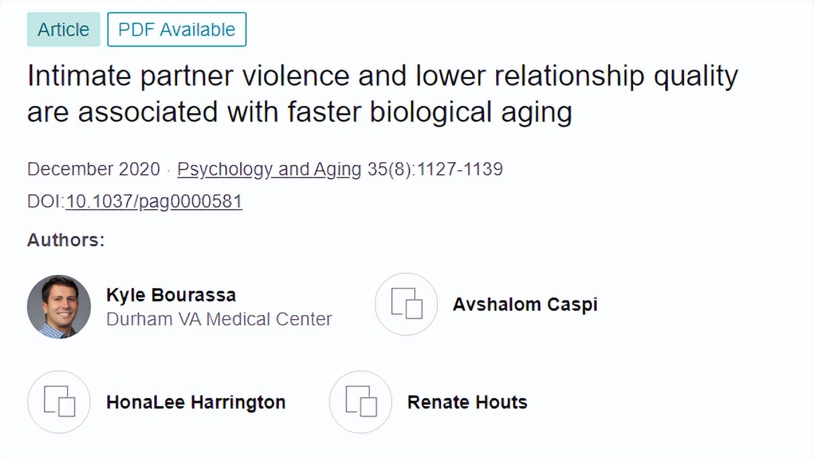Click the page range 1127-1139
The image size is (814, 457).
(461, 169)
